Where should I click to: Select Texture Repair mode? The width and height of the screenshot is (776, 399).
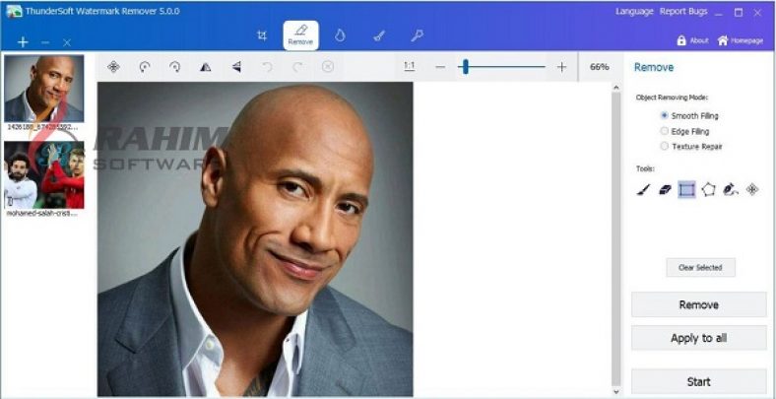pos(691,147)
